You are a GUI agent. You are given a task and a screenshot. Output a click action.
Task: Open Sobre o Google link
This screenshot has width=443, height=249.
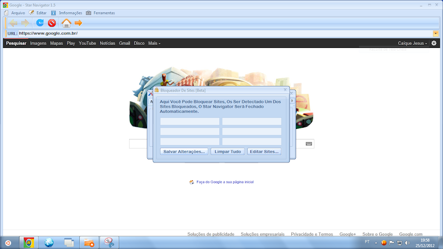pyautogui.click(x=377, y=234)
